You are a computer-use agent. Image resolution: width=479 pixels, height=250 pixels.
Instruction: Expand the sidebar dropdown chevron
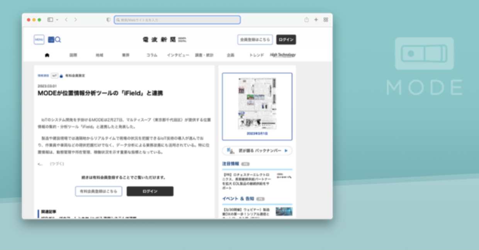point(57,20)
